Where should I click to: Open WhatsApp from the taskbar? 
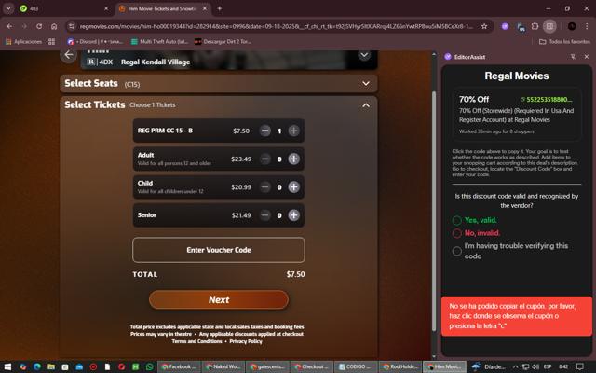[x=149, y=366]
